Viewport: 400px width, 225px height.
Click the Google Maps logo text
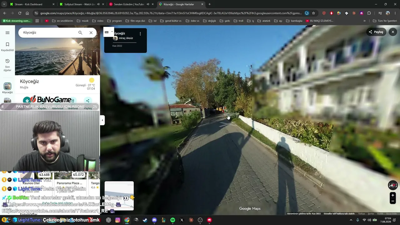coord(250,208)
